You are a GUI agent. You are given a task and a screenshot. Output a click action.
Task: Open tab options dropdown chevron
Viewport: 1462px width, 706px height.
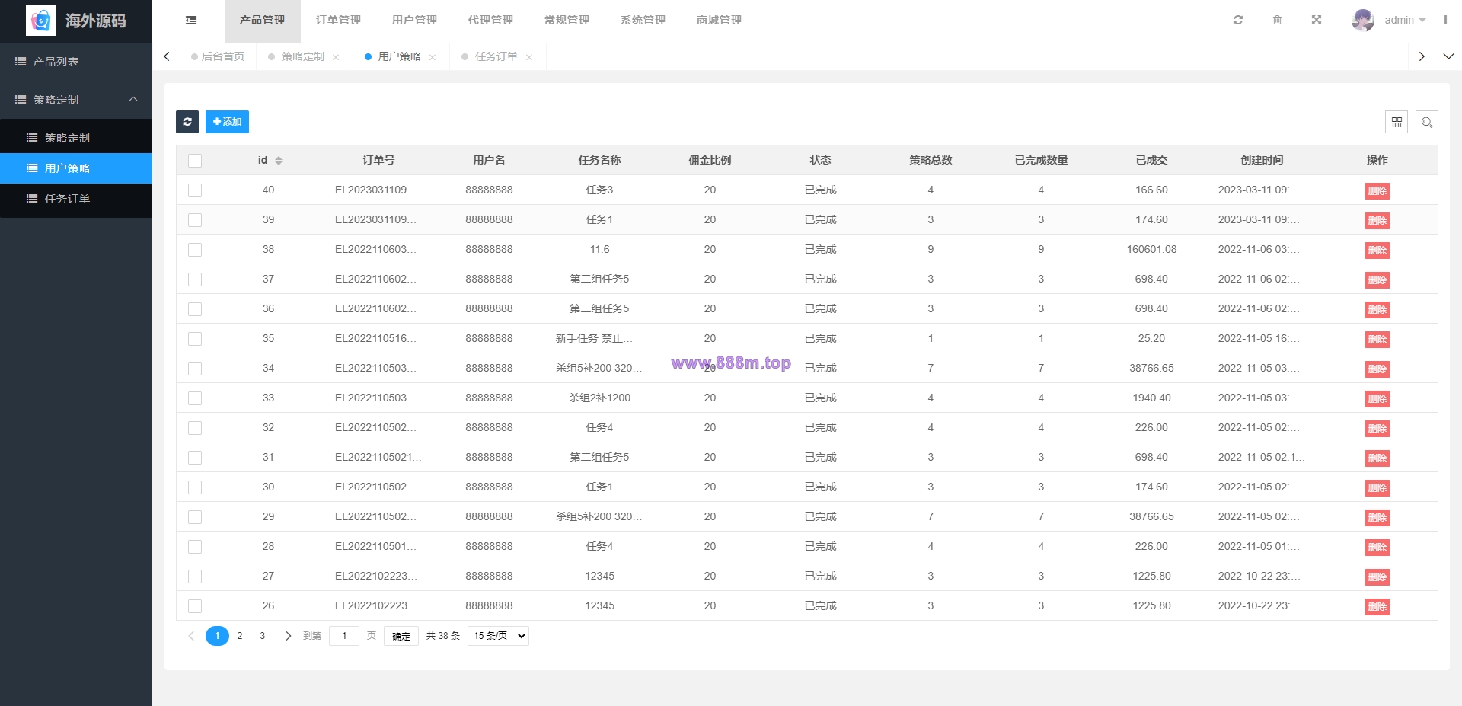point(1448,56)
